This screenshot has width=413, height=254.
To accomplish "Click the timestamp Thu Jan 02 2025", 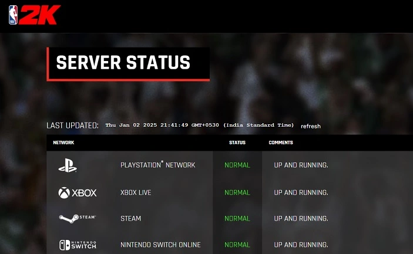I will pos(199,125).
